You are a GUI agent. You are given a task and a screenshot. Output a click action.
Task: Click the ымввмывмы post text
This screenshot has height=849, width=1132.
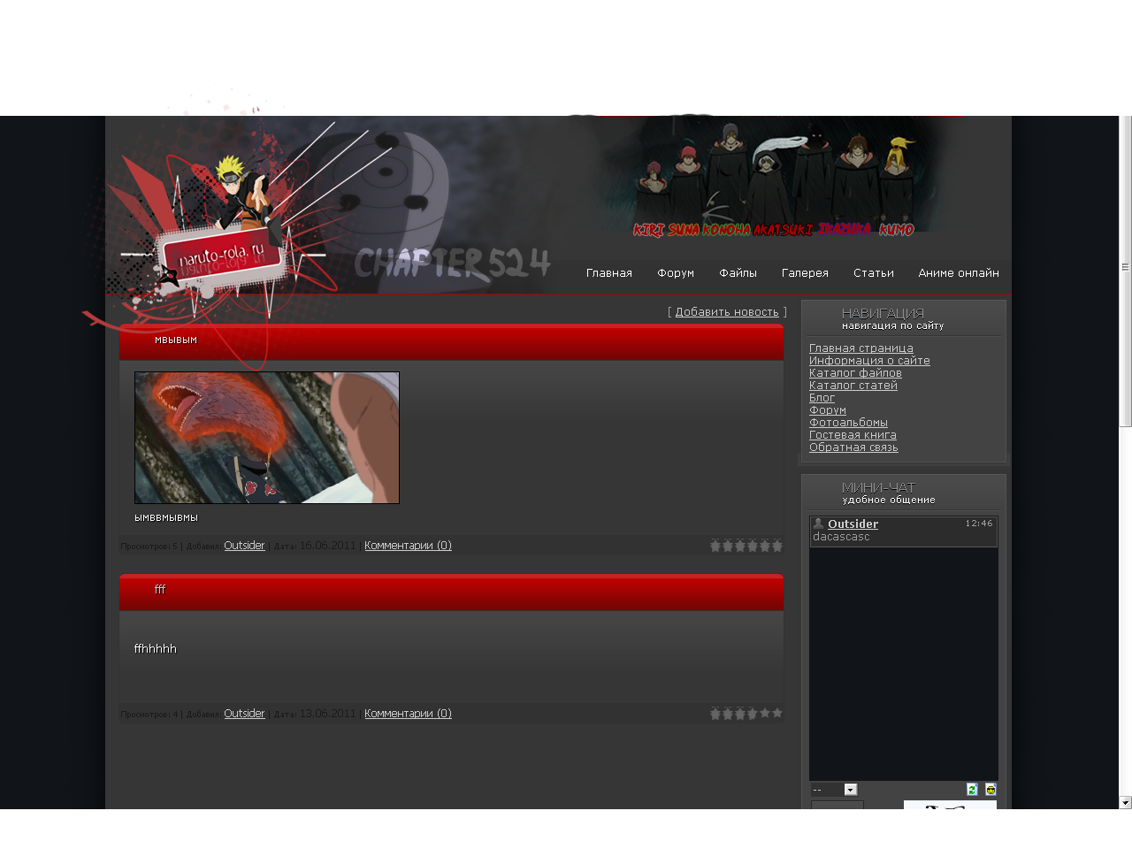[166, 518]
